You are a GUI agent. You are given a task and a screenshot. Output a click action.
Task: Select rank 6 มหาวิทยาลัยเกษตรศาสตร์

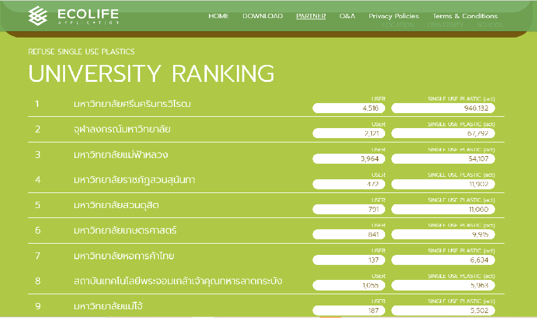pos(125,231)
